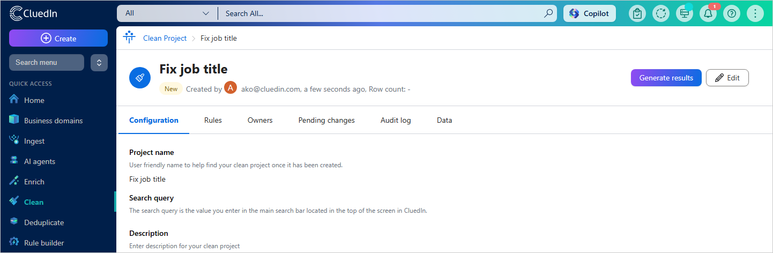Click the Project name value Fix job title
Screen dimensions: 773x253
click(x=147, y=179)
